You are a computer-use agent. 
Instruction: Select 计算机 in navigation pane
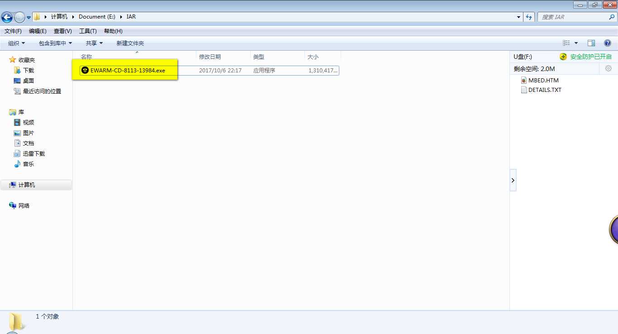(36, 185)
